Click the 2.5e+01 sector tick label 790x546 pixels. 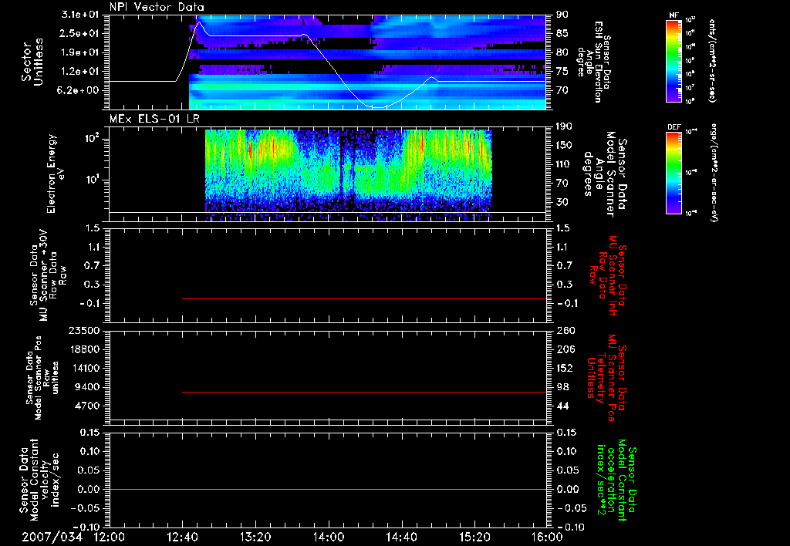click(x=80, y=33)
